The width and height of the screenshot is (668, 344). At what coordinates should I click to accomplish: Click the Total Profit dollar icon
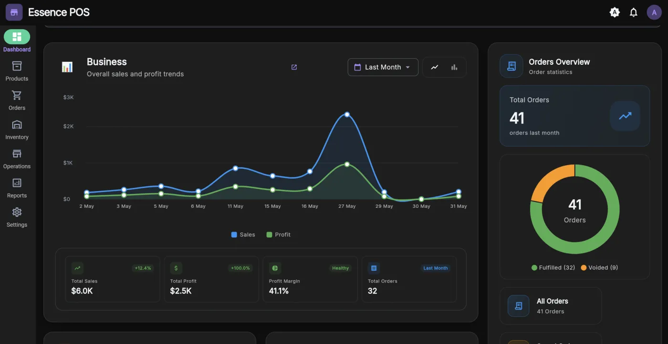tap(176, 268)
